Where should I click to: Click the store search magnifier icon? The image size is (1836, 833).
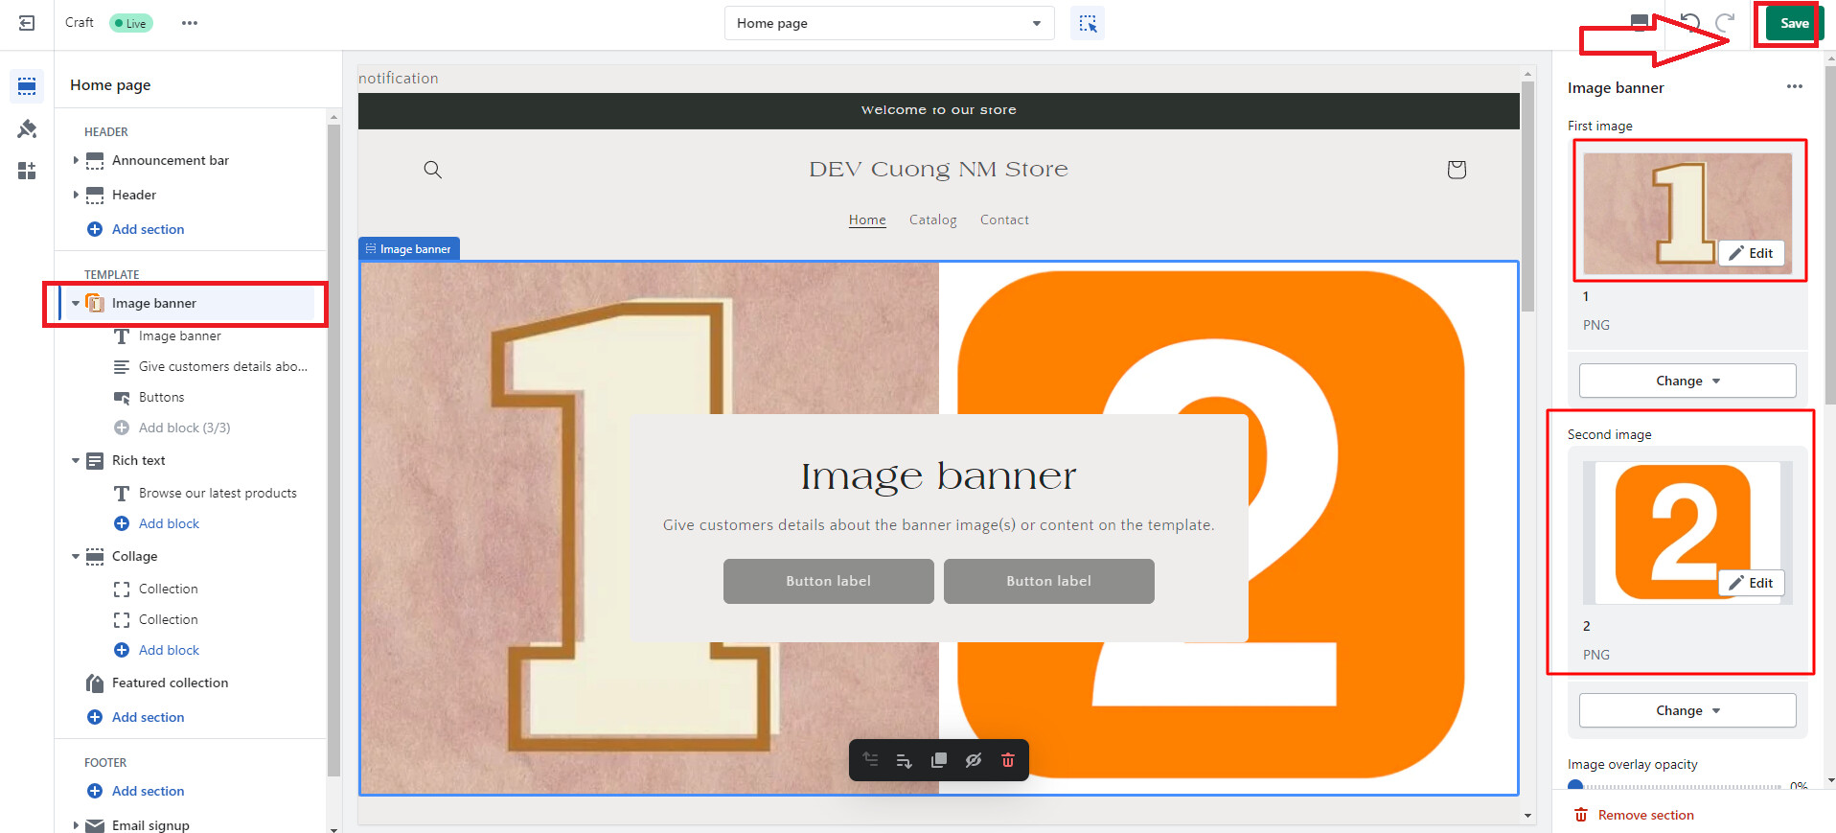coord(433,170)
